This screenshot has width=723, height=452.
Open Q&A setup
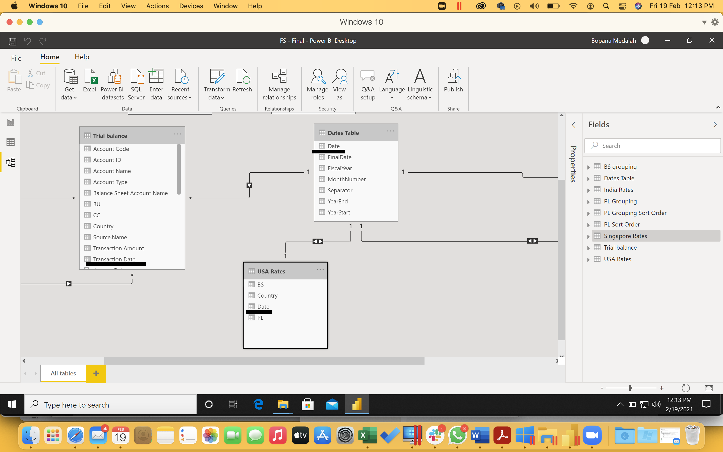point(368,85)
